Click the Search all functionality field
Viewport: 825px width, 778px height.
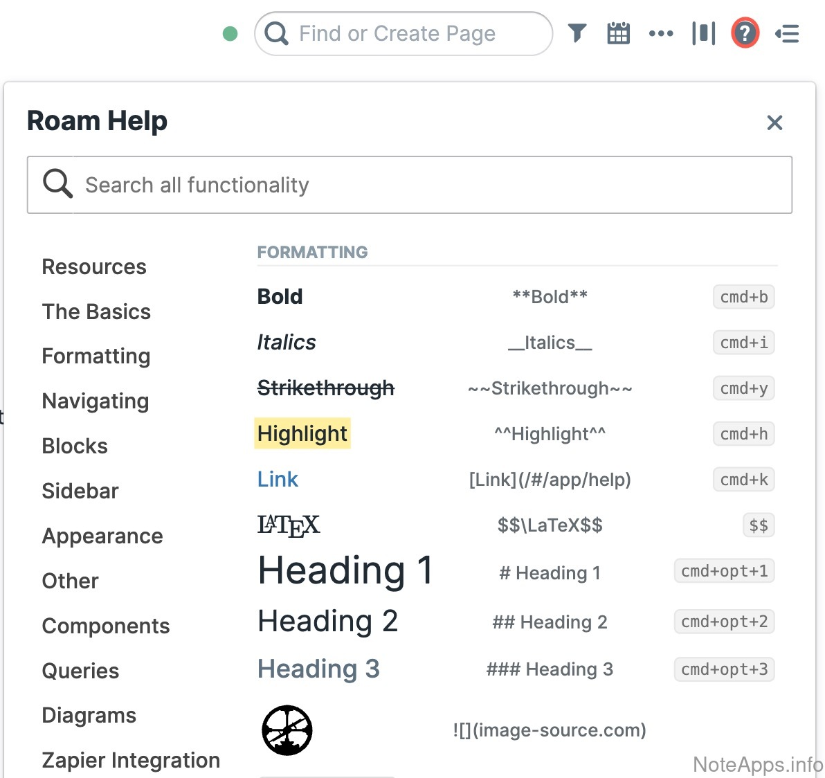tap(429, 185)
